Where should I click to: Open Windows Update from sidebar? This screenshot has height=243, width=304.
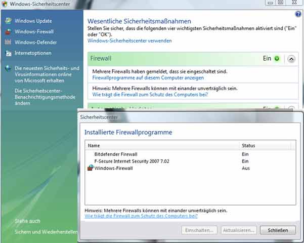[33, 21]
